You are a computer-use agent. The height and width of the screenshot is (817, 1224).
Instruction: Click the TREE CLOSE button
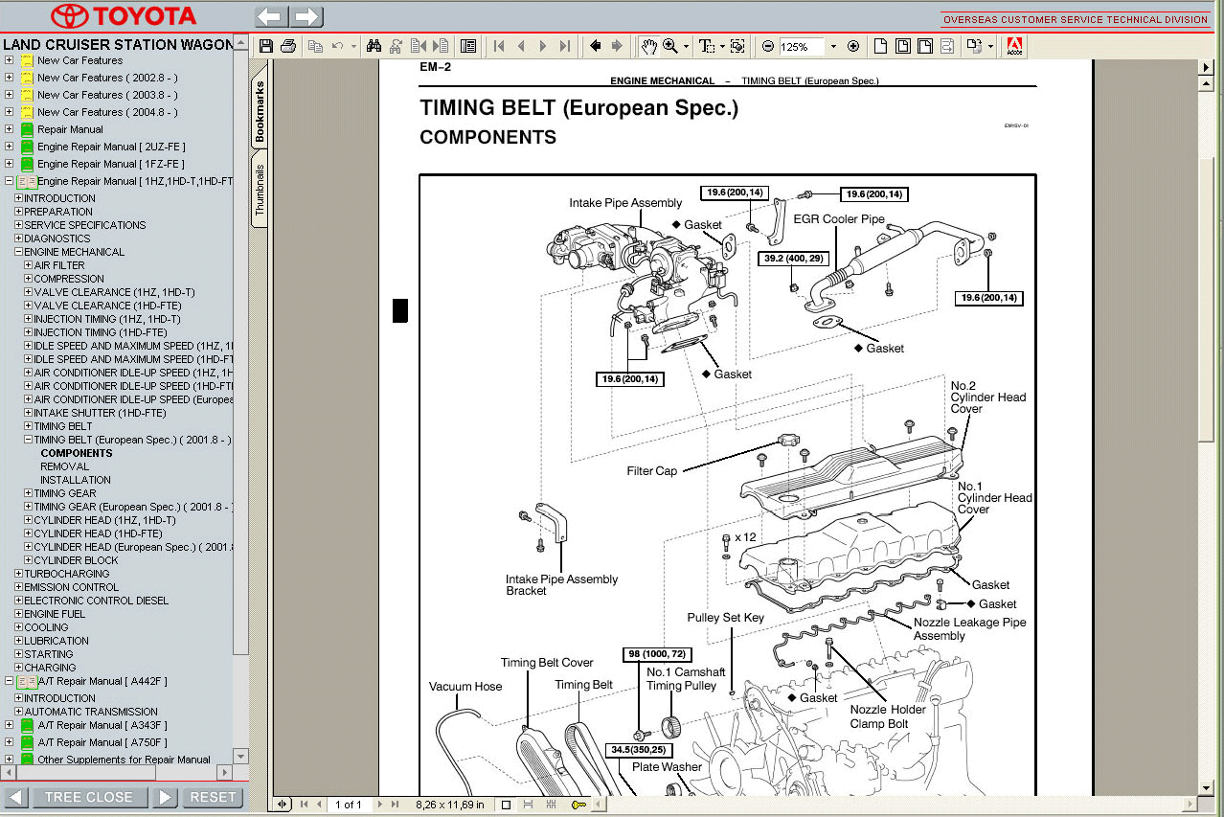point(89,797)
